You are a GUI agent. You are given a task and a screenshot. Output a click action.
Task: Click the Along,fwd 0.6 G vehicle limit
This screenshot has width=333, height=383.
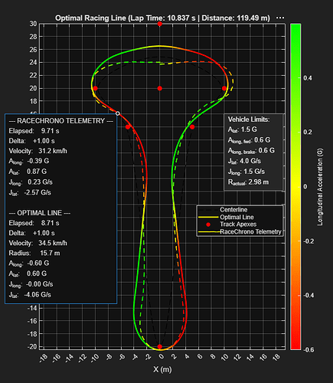[x=249, y=140]
